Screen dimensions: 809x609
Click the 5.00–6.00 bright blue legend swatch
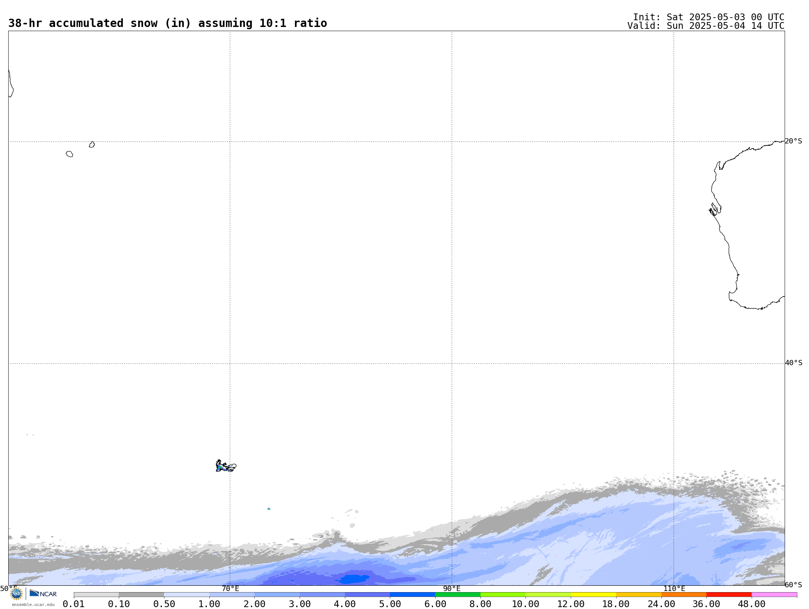413,595
